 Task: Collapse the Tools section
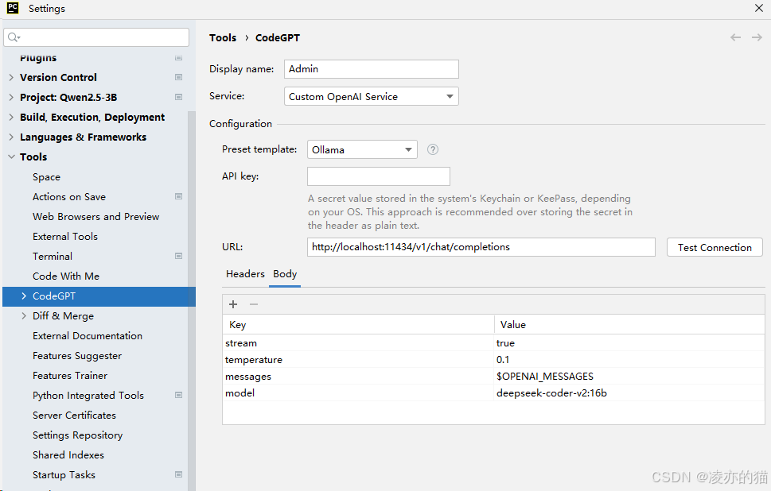pyautogui.click(x=11, y=157)
